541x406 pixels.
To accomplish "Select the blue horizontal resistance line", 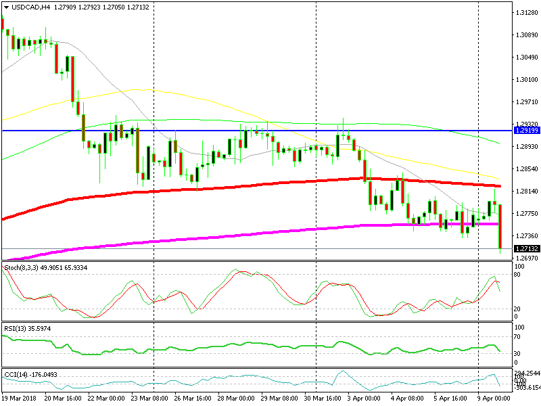I will (257, 131).
